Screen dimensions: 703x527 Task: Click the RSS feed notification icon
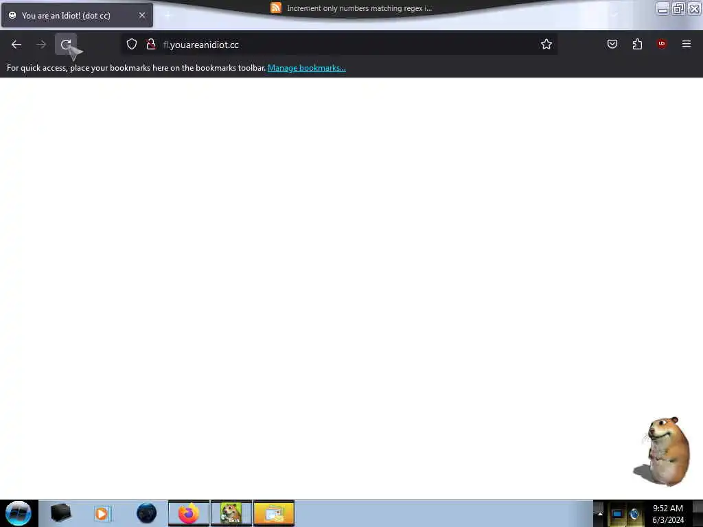pos(276,8)
